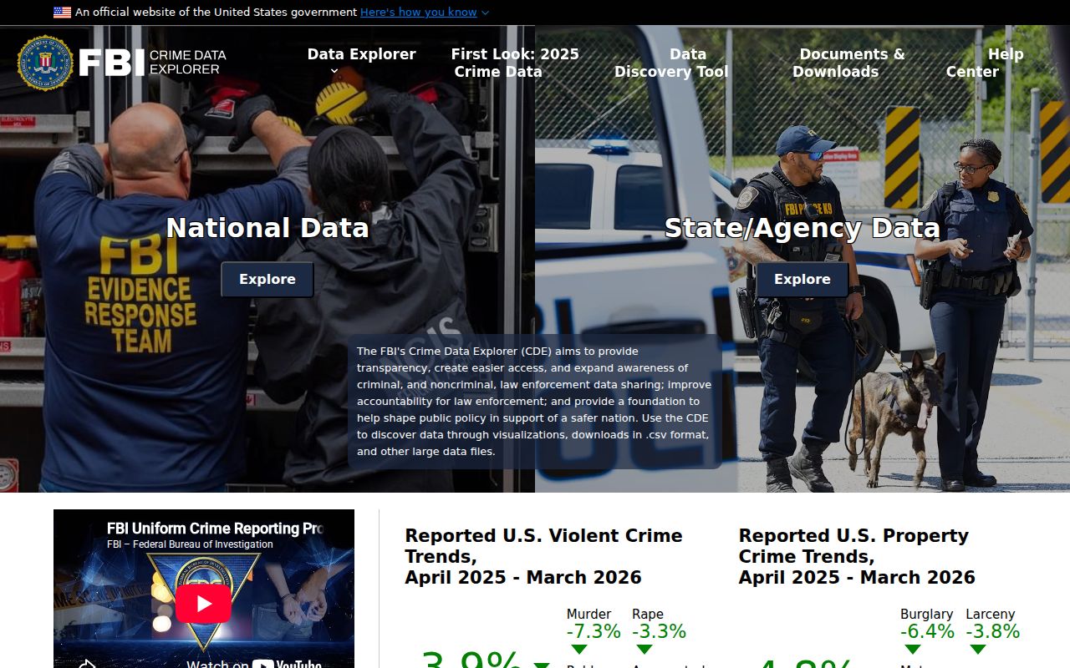
Task: Click the FBI seal logo
Action: [x=45, y=63]
